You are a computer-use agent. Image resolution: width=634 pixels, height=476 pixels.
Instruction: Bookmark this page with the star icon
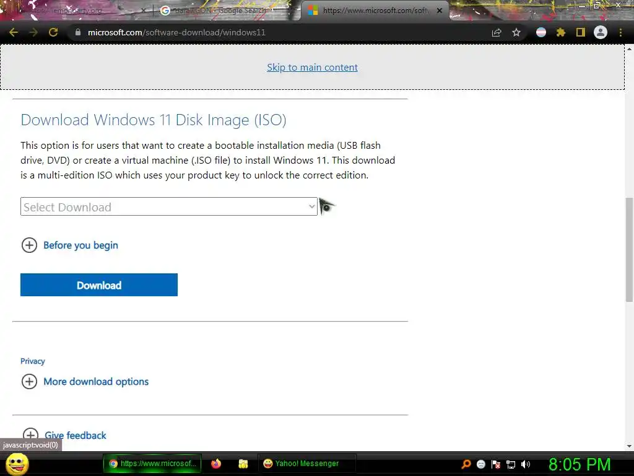[x=516, y=32]
